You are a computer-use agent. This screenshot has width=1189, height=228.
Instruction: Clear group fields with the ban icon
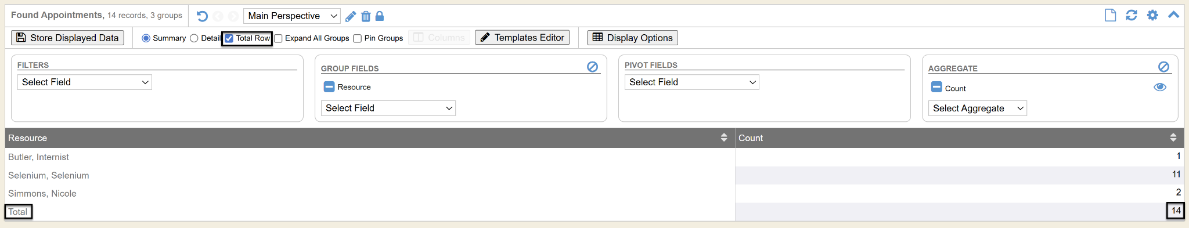[592, 67]
